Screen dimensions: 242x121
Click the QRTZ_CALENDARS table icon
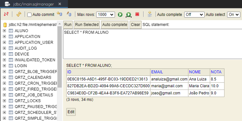point(11,78)
